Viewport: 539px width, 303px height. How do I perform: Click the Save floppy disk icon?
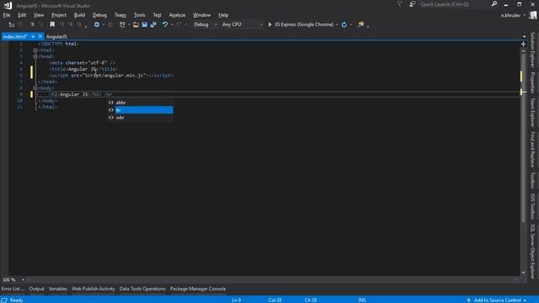[145, 24]
